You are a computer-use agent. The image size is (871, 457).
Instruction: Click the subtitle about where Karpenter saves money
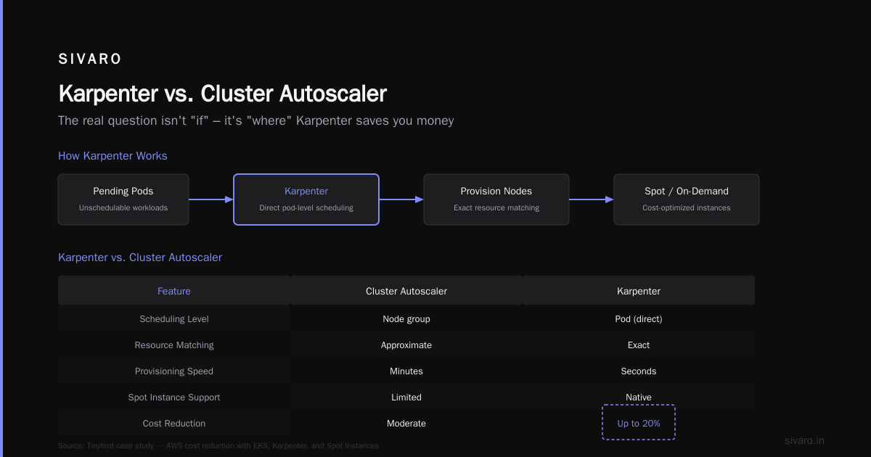coord(256,120)
